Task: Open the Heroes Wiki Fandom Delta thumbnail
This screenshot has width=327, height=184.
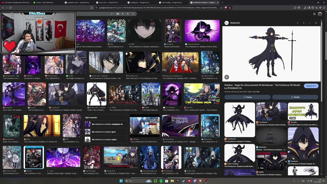Action: coord(97,94)
